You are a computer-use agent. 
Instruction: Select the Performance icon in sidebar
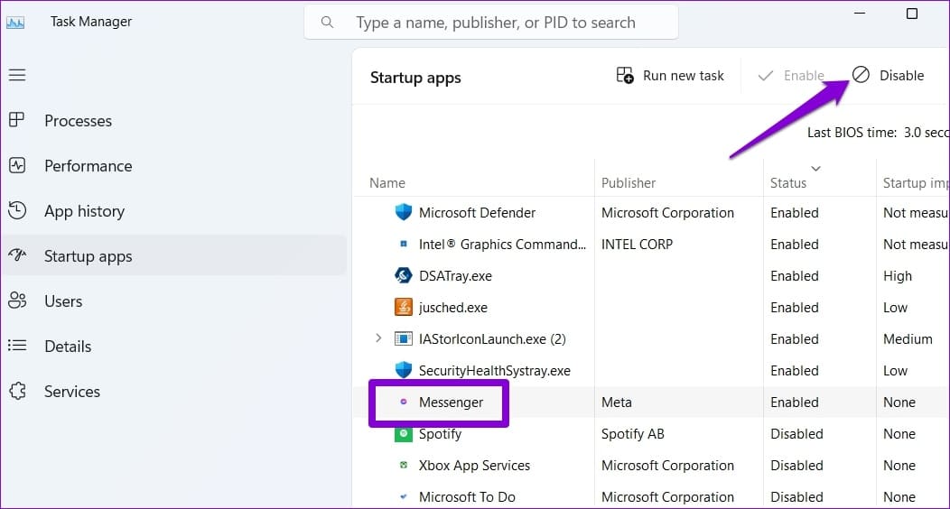(17, 165)
